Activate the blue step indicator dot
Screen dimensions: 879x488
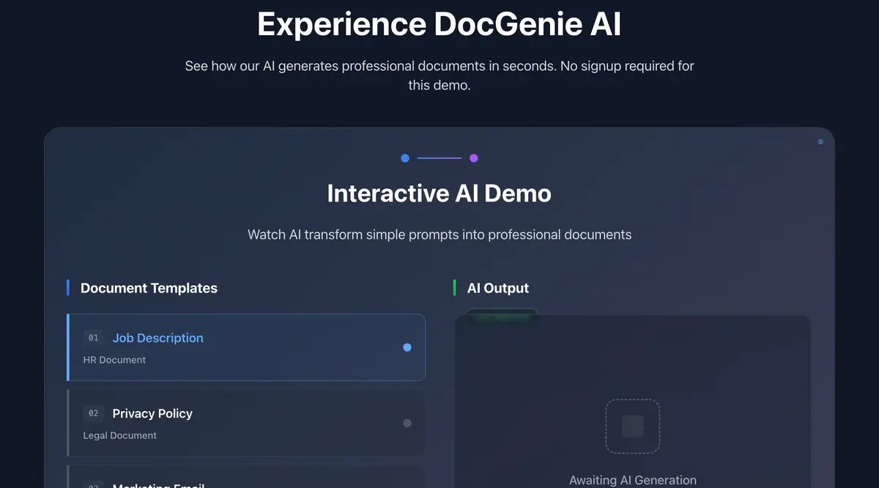pos(405,158)
